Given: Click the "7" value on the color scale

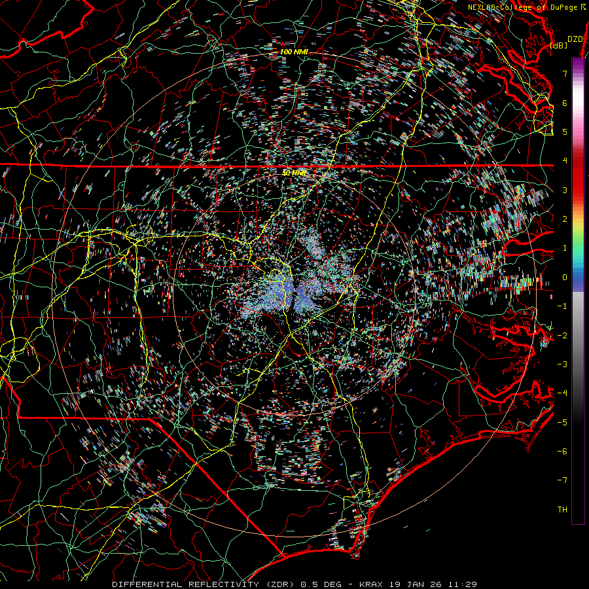Looking at the screenshot, I should pyautogui.click(x=565, y=73).
